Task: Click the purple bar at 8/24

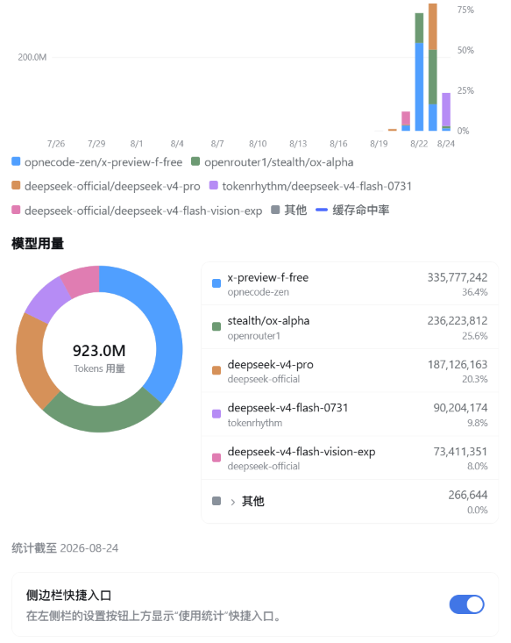Action: click(446, 109)
